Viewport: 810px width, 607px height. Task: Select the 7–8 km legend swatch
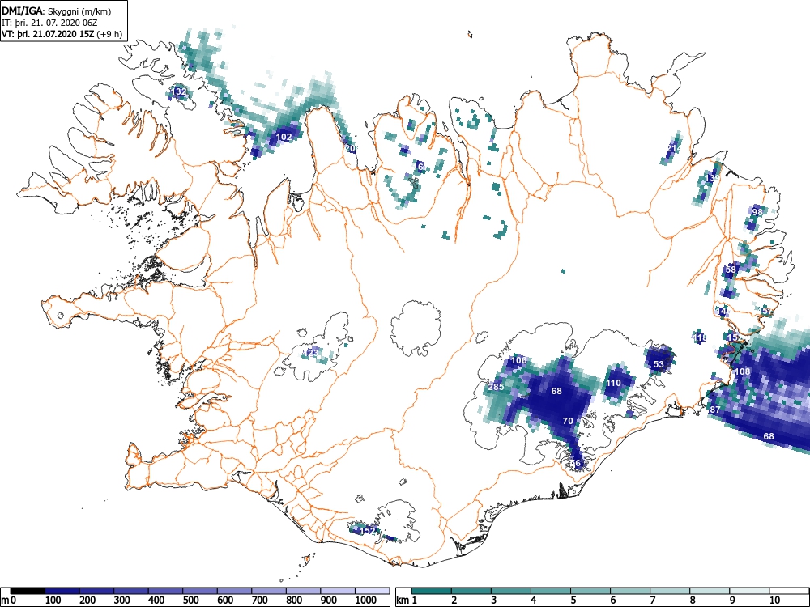coord(670,591)
